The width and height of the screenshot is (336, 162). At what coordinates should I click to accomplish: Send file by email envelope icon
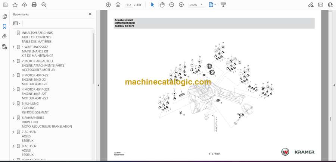coord(321,5)
